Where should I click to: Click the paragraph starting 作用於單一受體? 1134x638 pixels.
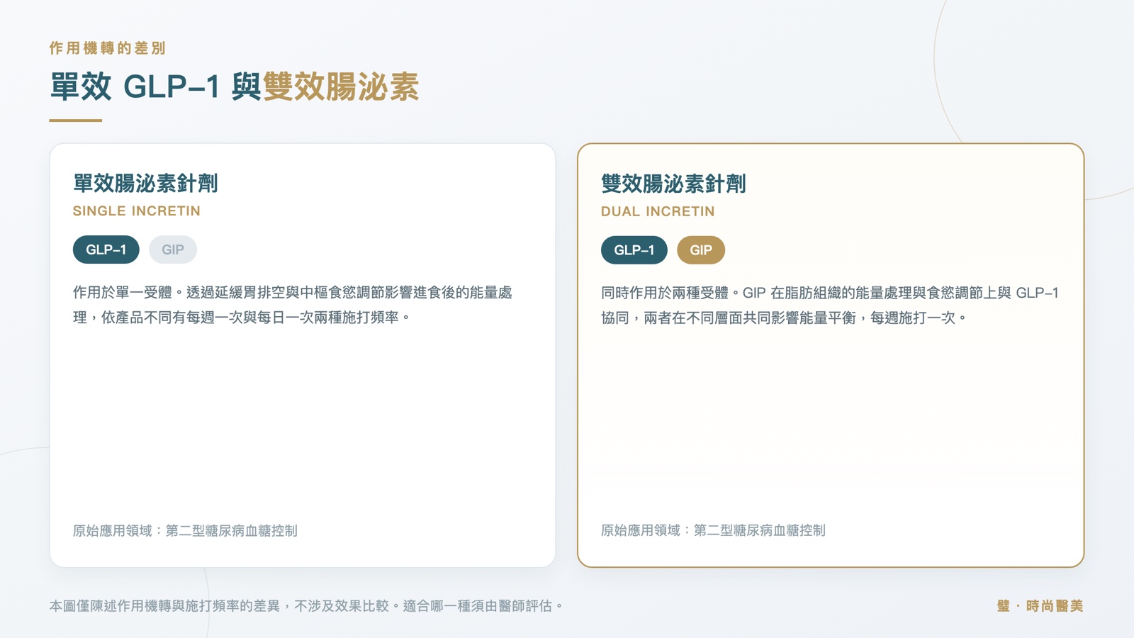pos(293,305)
